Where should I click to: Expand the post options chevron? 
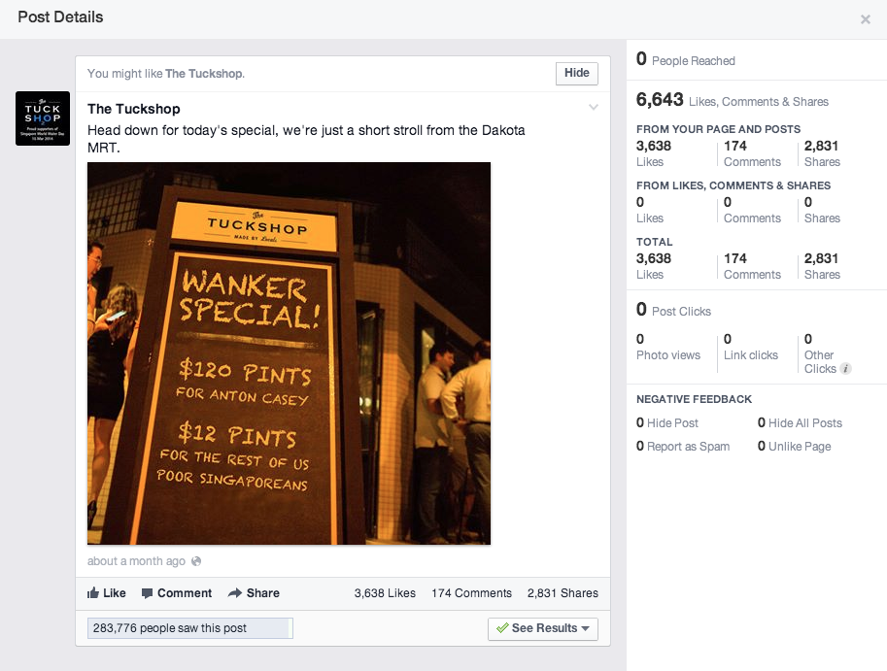pyautogui.click(x=594, y=108)
